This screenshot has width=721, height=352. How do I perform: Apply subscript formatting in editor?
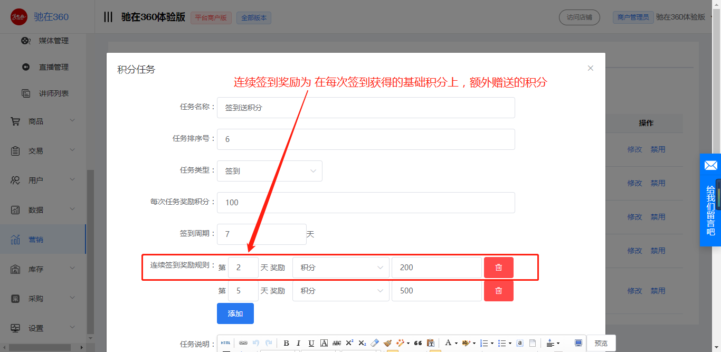(362, 343)
